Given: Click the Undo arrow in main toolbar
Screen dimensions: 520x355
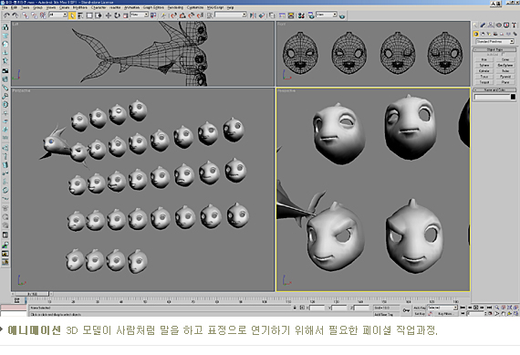Looking at the screenshot, I should (6, 16).
